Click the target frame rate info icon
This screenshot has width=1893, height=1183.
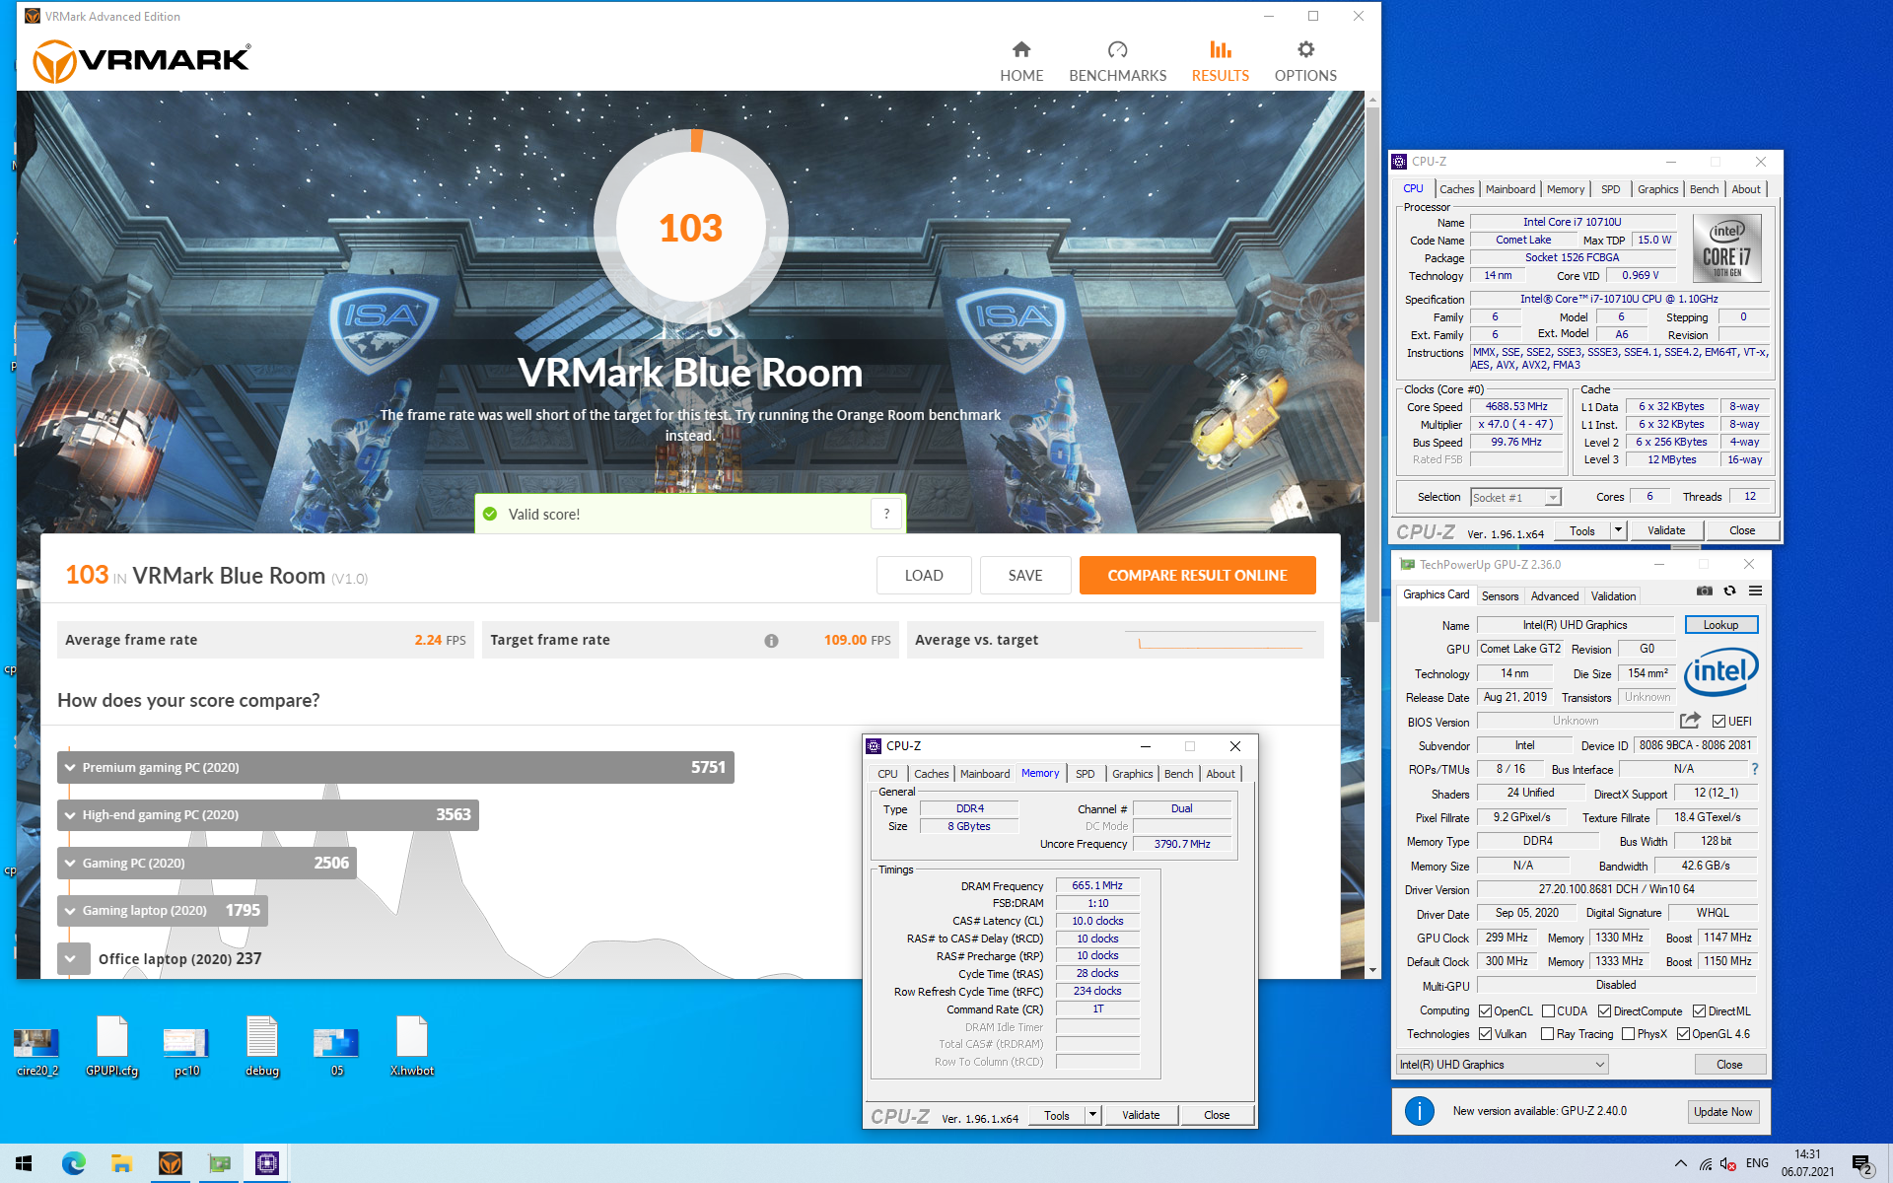[x=771, y=641]
